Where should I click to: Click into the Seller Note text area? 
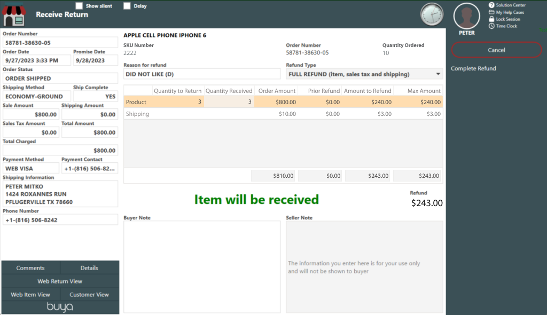(364, 267)
